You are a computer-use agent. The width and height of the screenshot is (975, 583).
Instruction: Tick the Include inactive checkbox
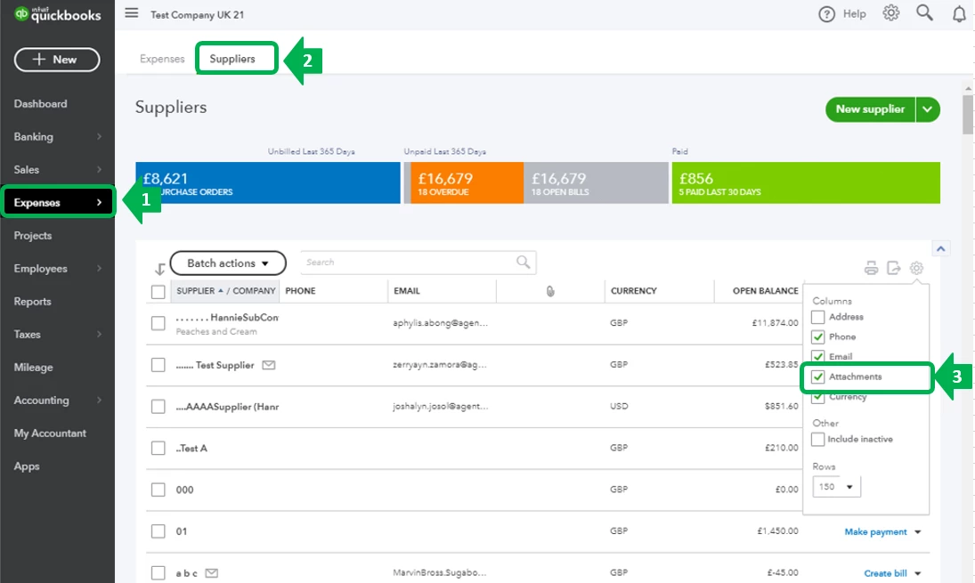click(817, 440)
